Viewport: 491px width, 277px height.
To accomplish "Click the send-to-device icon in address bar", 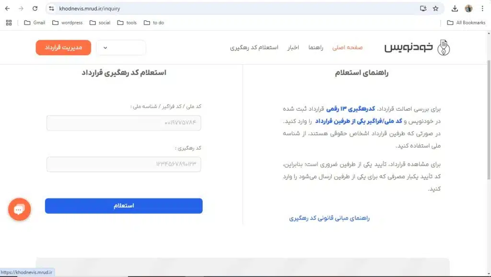I will 423,8.
